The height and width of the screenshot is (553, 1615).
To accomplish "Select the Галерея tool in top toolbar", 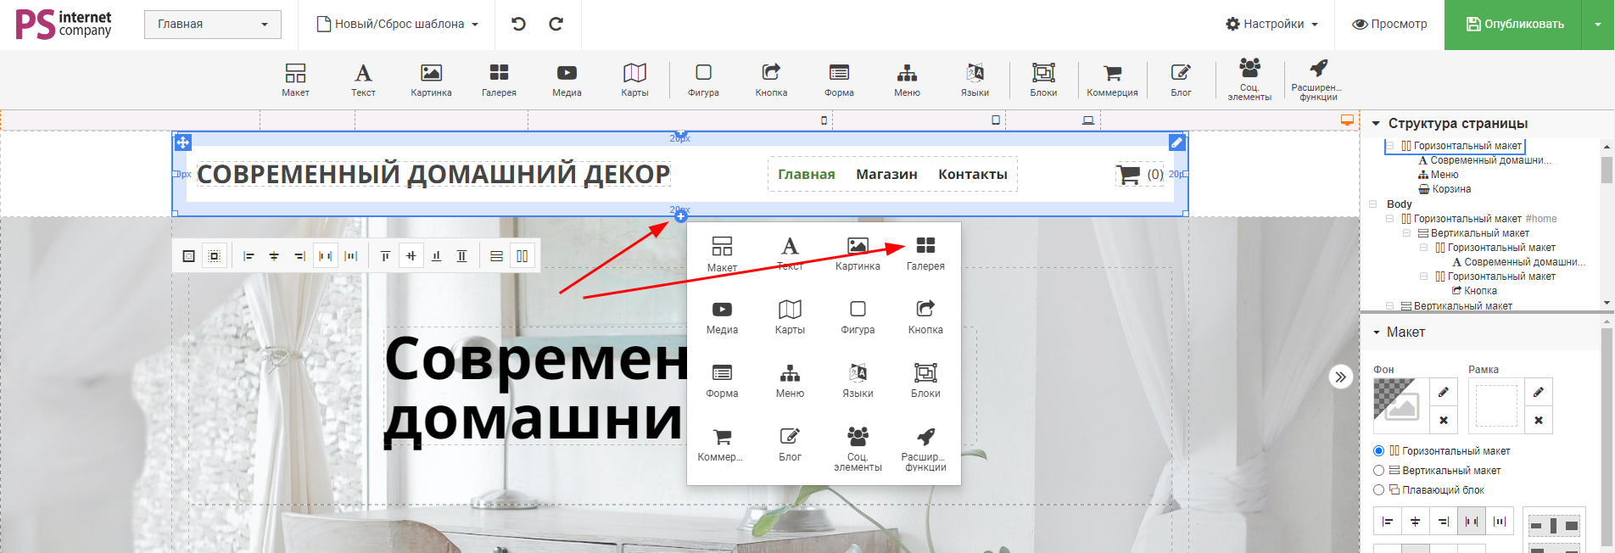I will click(499, 80).
